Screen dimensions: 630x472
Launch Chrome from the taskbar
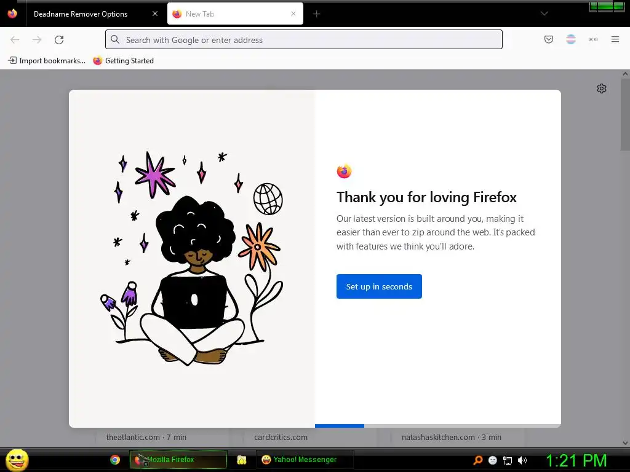click(x=115, y=460)
